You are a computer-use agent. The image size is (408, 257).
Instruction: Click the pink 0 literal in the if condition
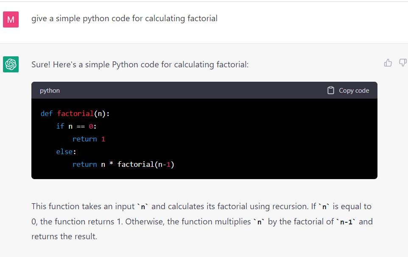pyautogui.click(x=91, y=126)
